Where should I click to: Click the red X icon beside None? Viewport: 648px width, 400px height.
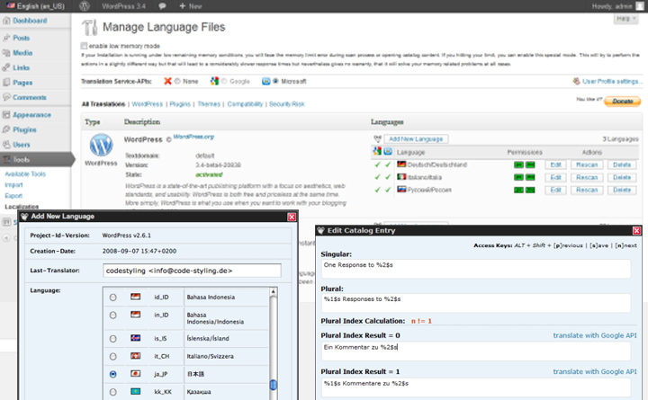[167, 81]
